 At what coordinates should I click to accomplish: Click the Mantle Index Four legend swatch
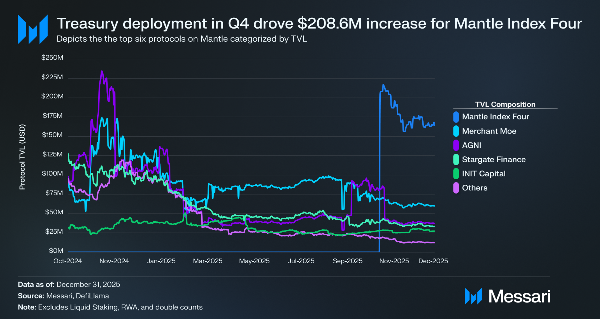click(x=456, y=117)
